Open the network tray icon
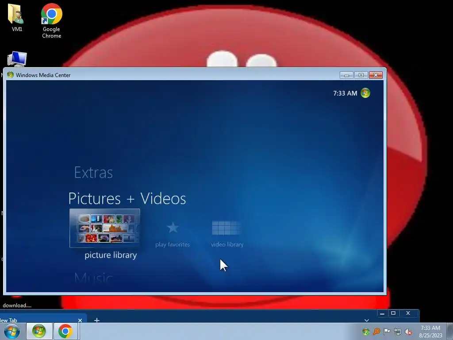453x340 pixels. (x=398, y=332)
